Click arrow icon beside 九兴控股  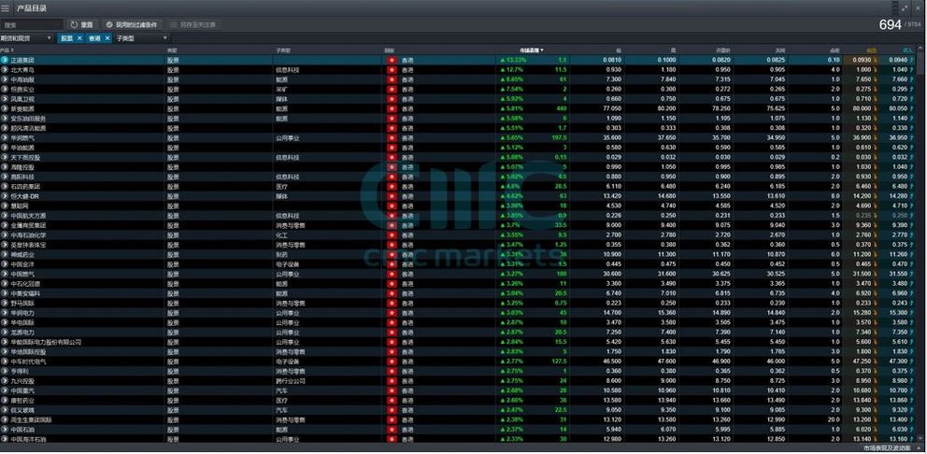click(5, 381)
